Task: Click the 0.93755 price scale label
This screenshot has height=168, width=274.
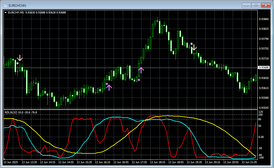Action: (x=264, y=49)
